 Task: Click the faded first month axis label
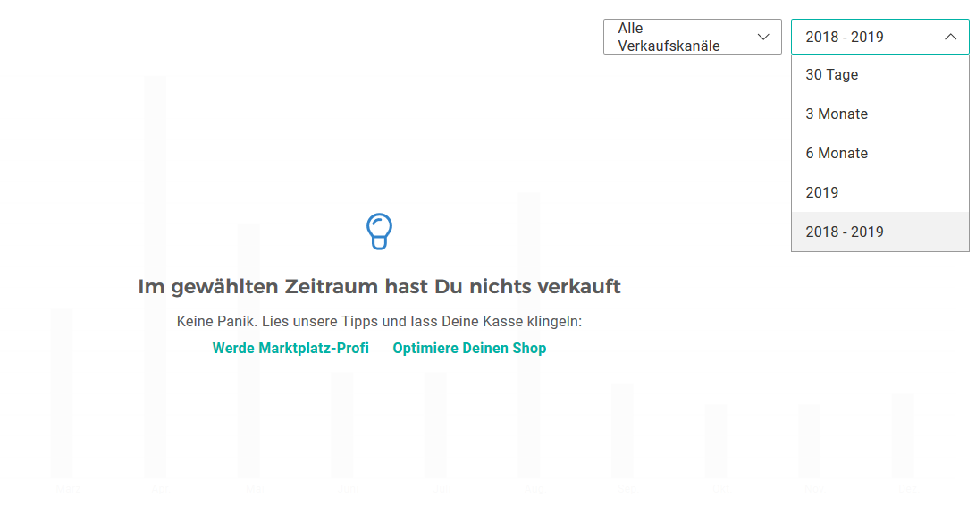(66, 490)
